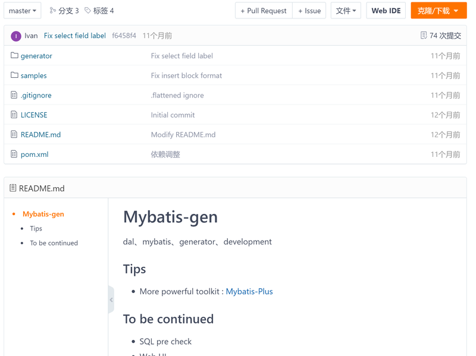Open the 克隆/下载 clone dropdown

point(439,11)
